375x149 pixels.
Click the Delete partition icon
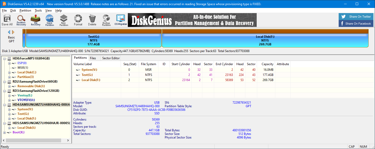click(92, 20)
